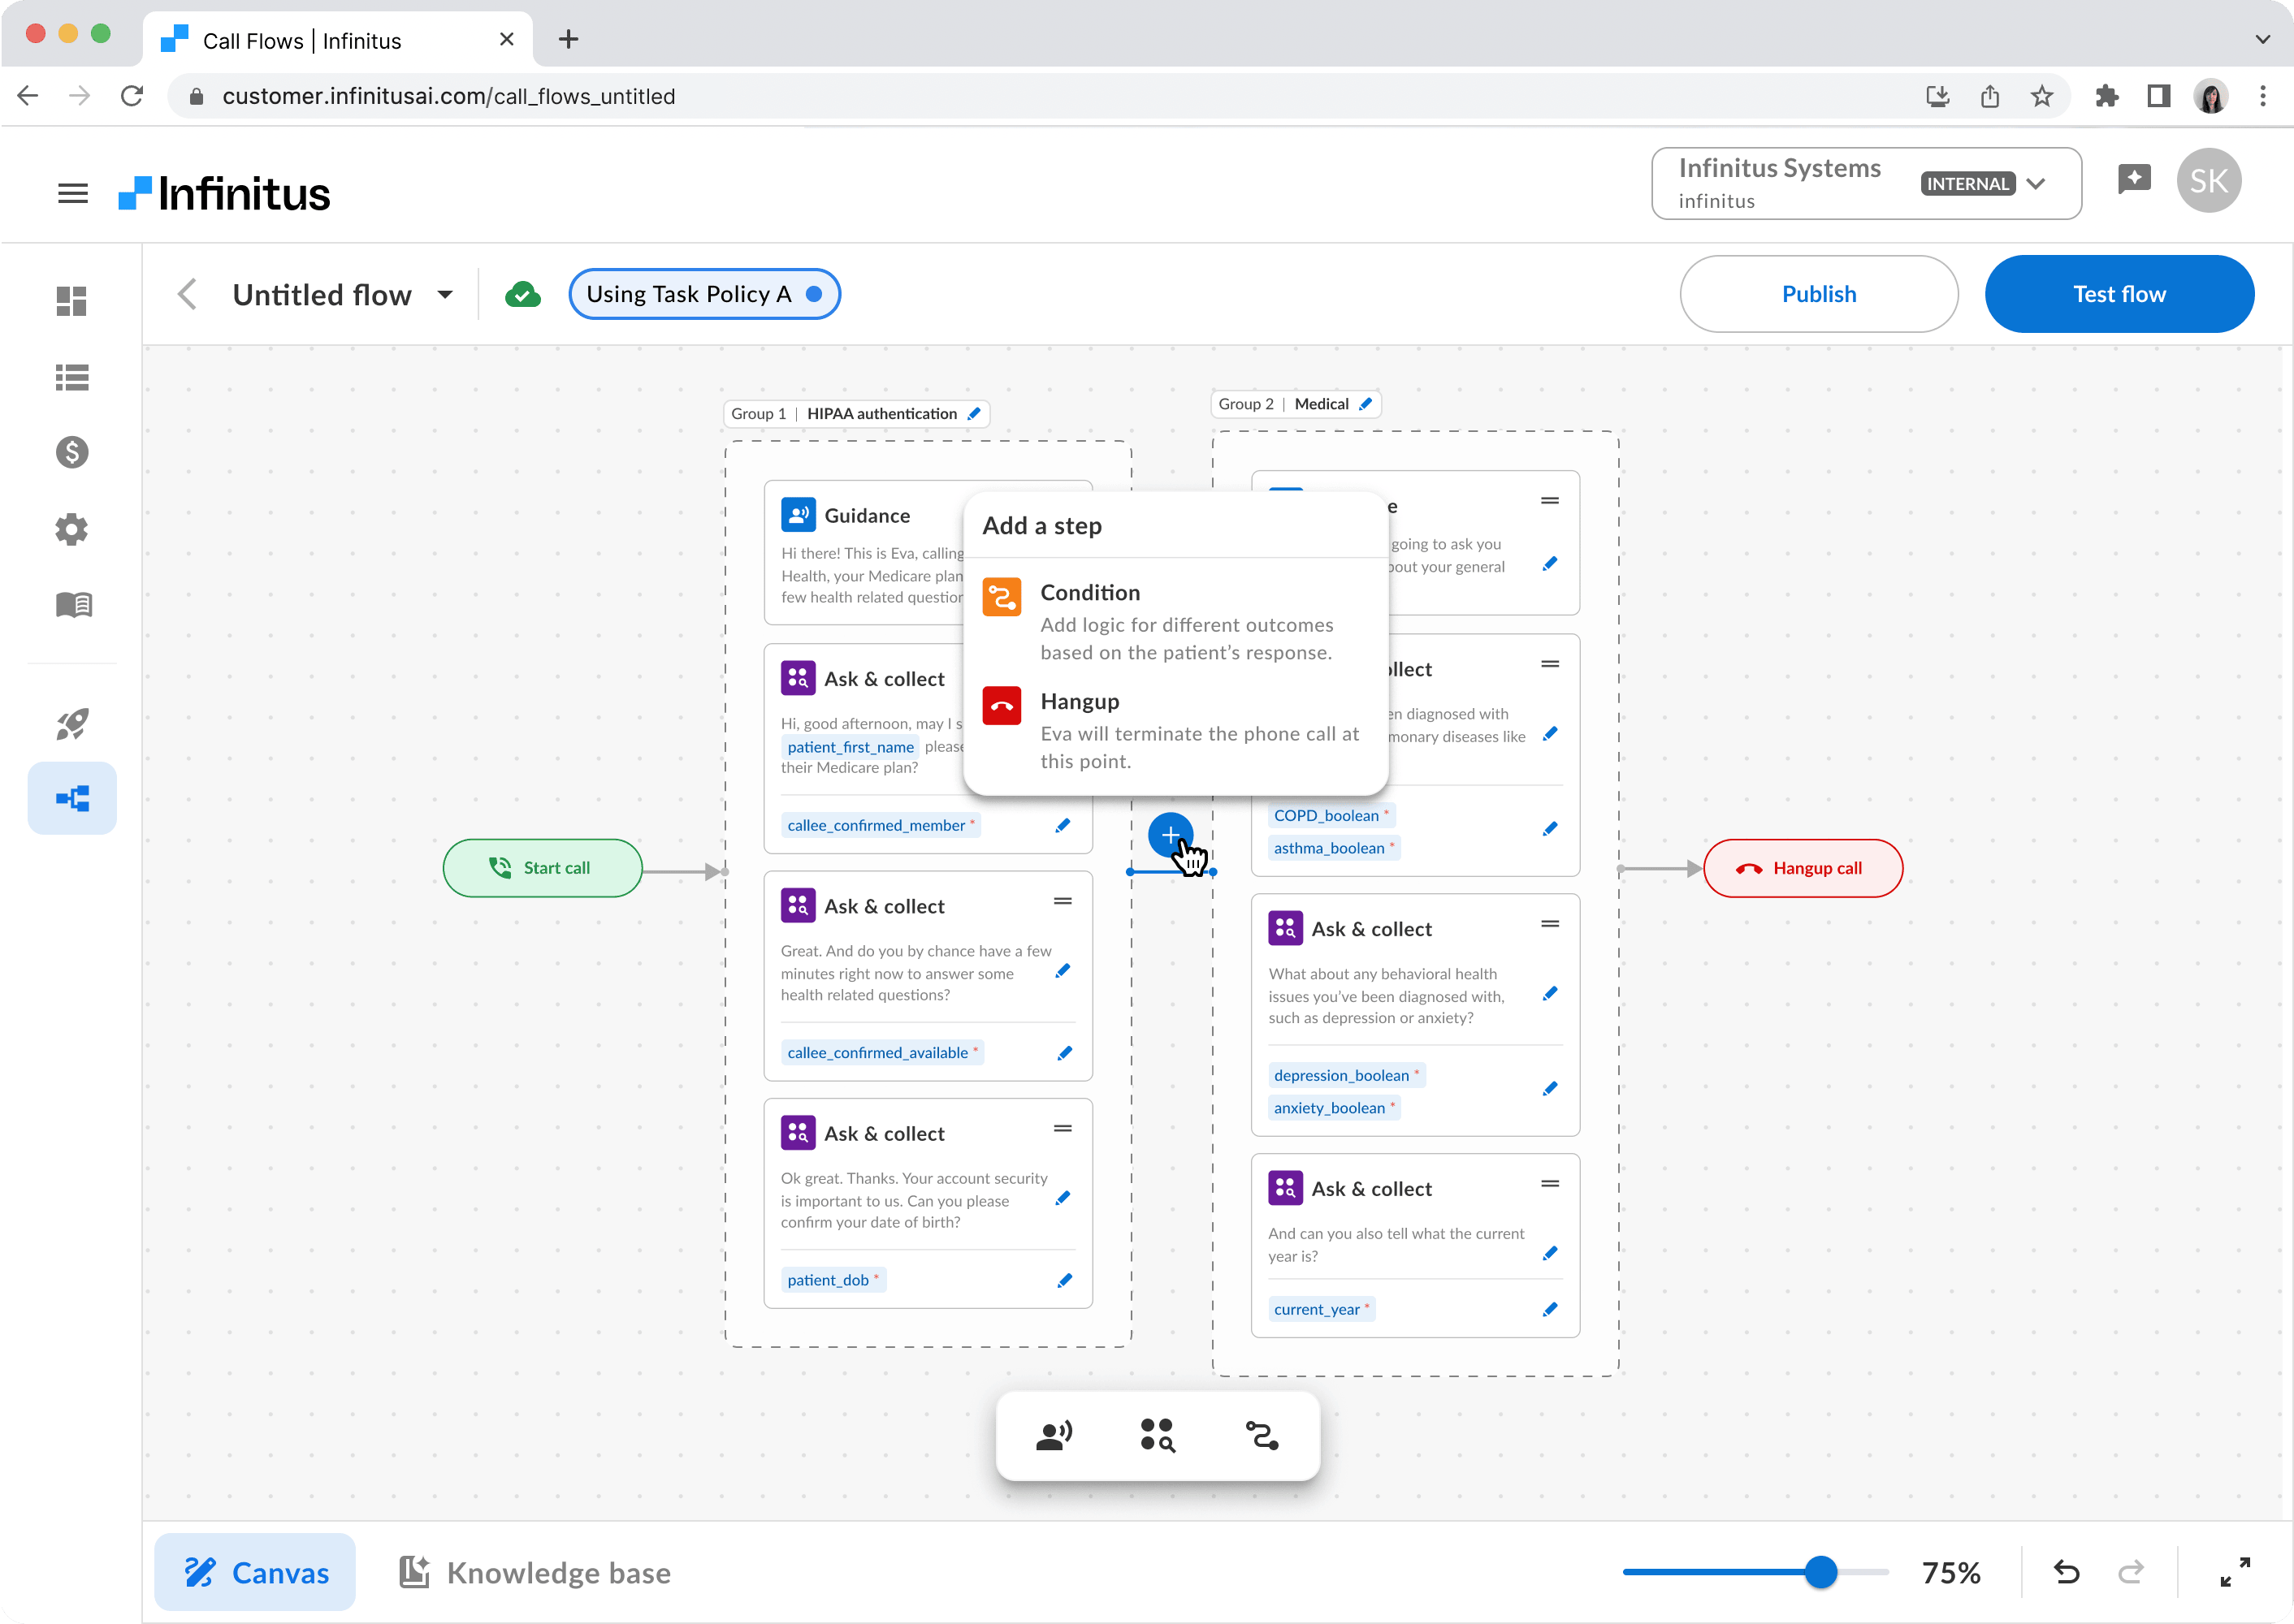
Task: Click the patient_first_name variable chip
Action: pyautogui.click(x=851, y=747)
